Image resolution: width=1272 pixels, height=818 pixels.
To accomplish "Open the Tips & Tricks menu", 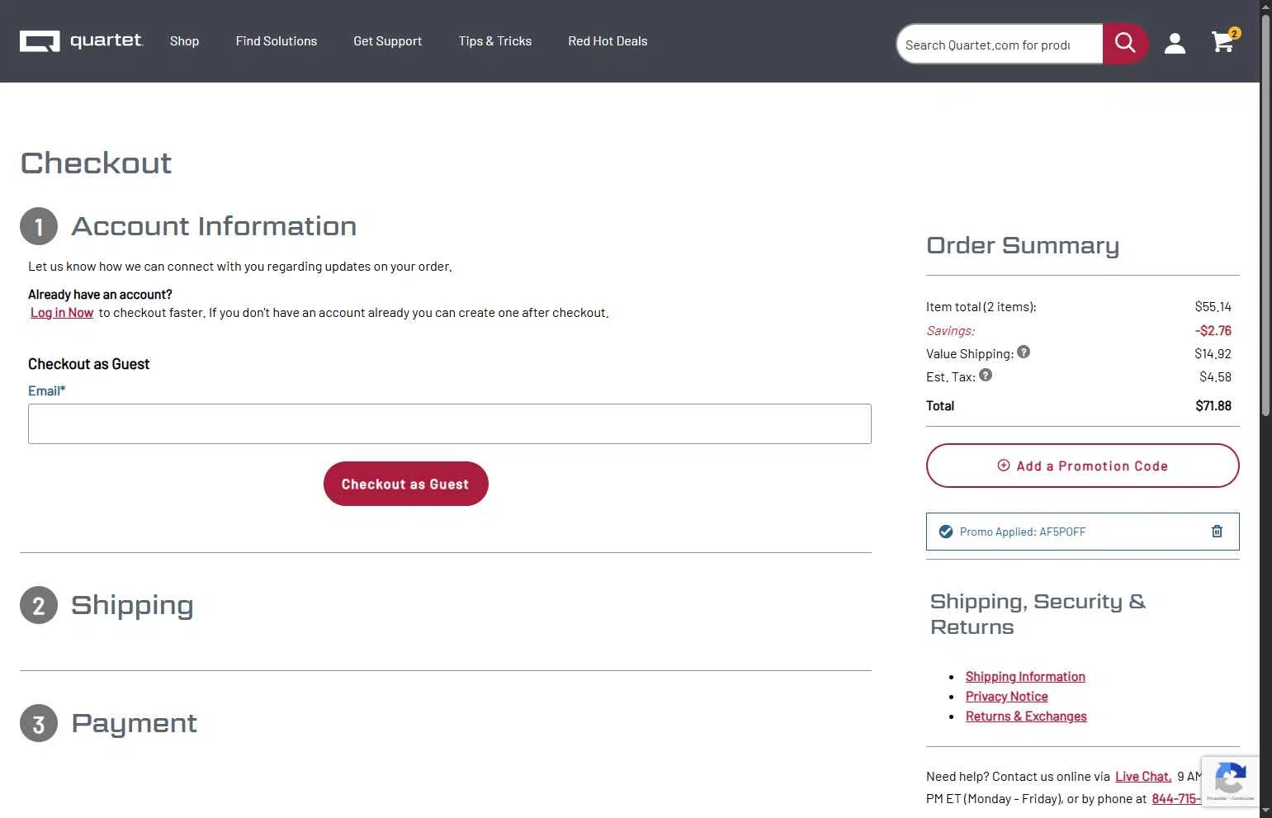I will point(495,41).
